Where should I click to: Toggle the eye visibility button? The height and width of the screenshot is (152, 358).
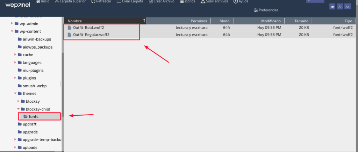coord(332,7)
